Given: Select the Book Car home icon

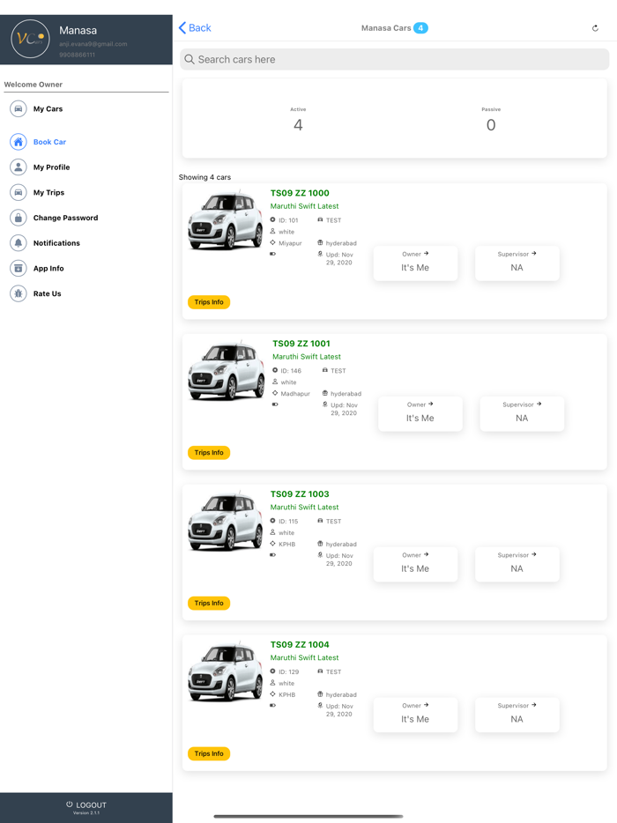Looking at the screenshot, I should (19, 141).
